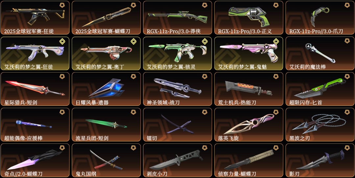
Task: Click the tier badge on 影刃 card
Action: [x=347, y=148]
